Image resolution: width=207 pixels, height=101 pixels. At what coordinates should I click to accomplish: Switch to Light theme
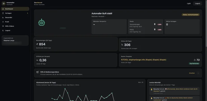tap(189, 4)
